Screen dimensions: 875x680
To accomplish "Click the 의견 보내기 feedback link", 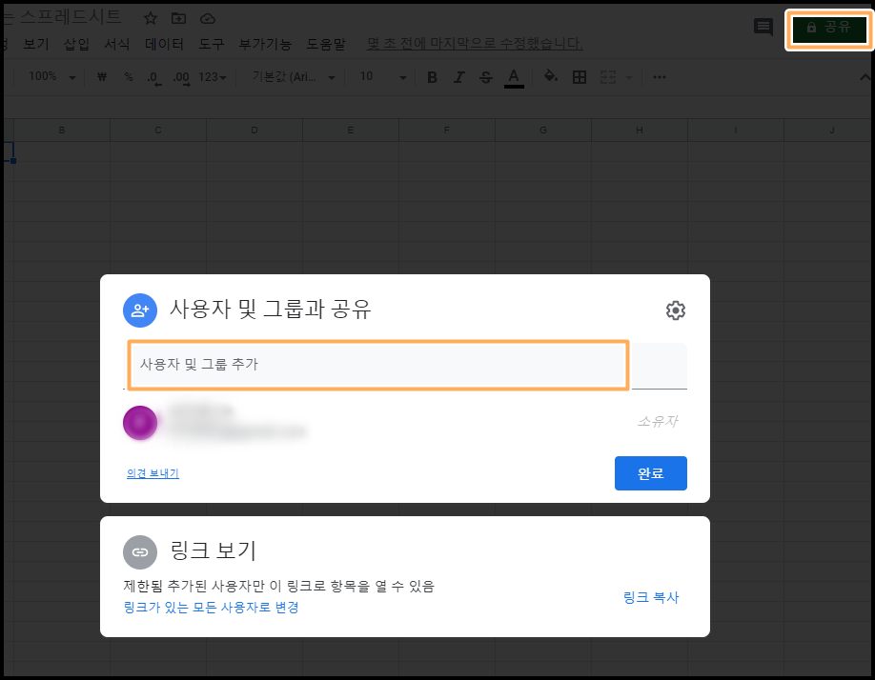I will pyautogui.click(x=153, y=473).
